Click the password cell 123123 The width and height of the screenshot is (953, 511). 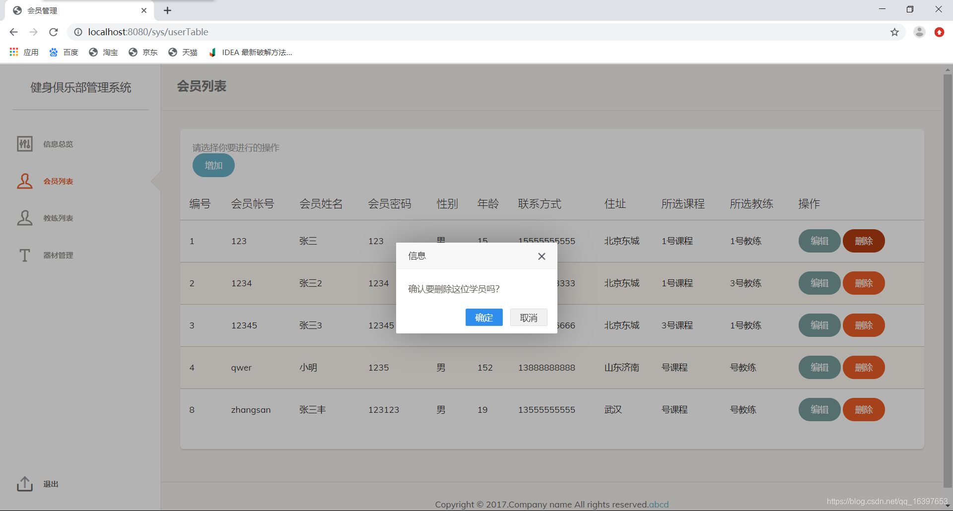pyautogui.click(x=384, y=410)
